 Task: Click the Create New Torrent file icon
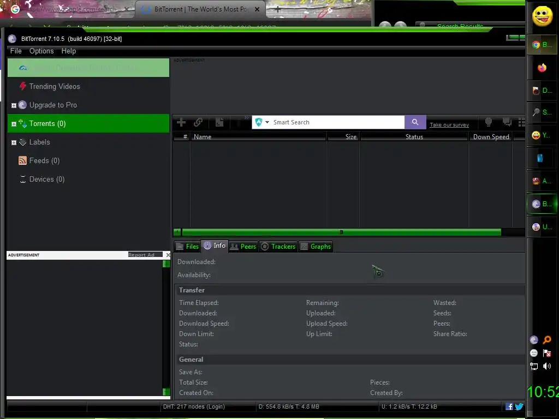tap(219, 122)
